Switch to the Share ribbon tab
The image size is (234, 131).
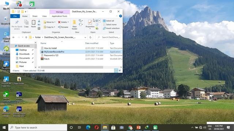point(35,16)
